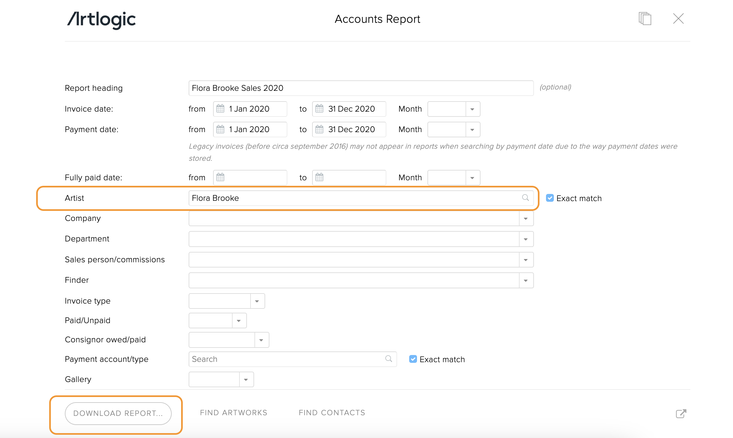This screenshot has width=733, height=438.
Task: Open calendar for Invoice date to
Action: tap(320, 109)
